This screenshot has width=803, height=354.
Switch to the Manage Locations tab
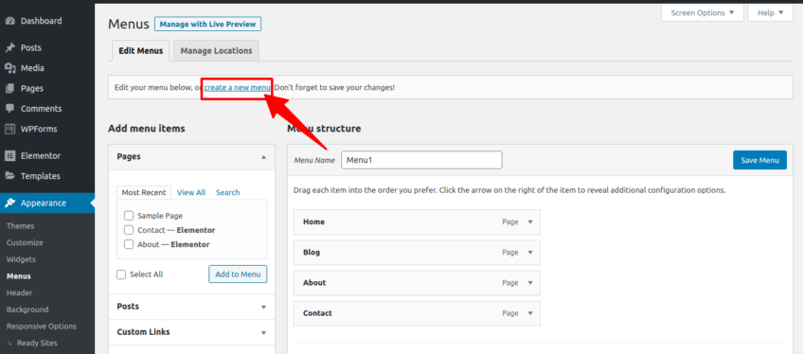(216, 51)
